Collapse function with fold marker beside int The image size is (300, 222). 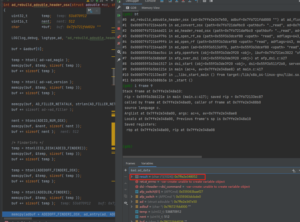tap(2, 5)
